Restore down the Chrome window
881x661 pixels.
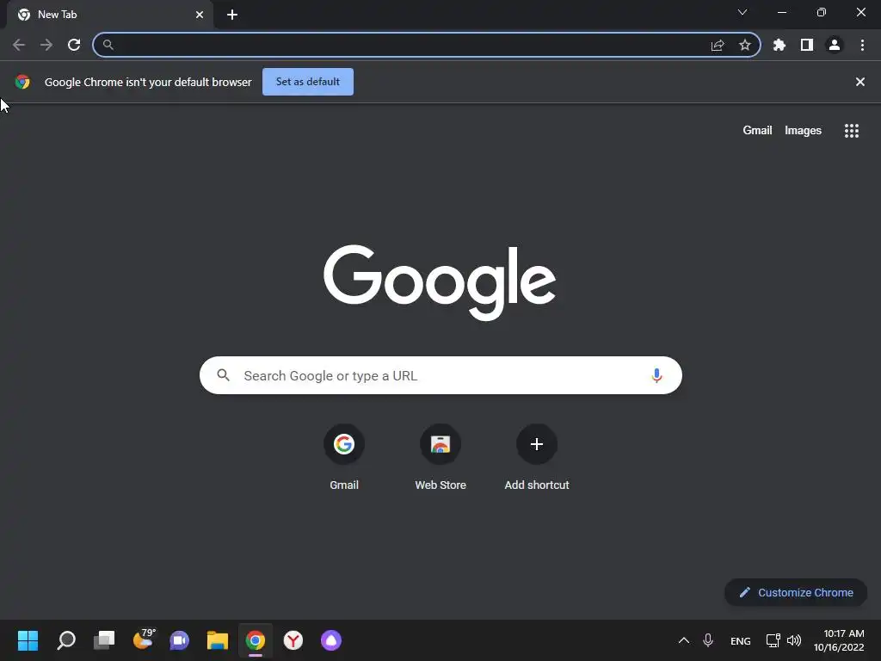click(822, 12)
